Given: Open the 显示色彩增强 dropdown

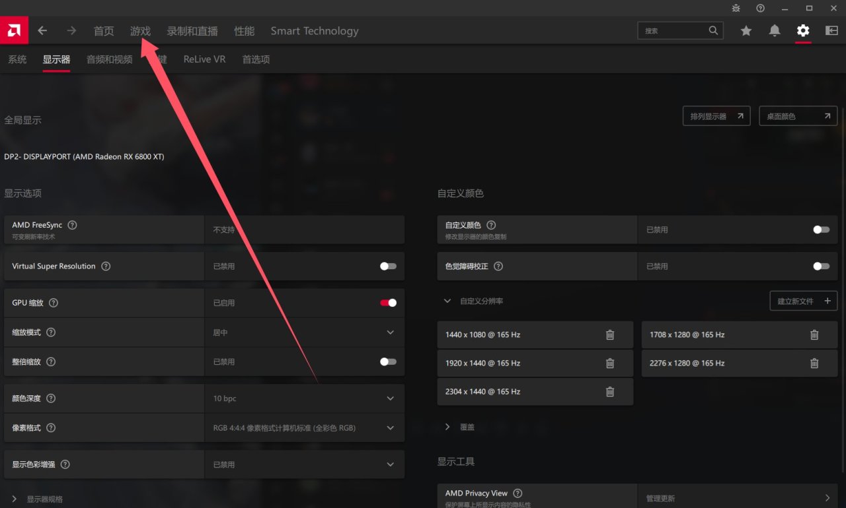Looking at the screenshot, I should tap(305, 464).
